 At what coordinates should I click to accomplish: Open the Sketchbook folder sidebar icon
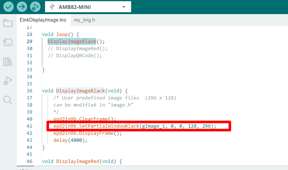pyautogui.click(x=8, y=23)
